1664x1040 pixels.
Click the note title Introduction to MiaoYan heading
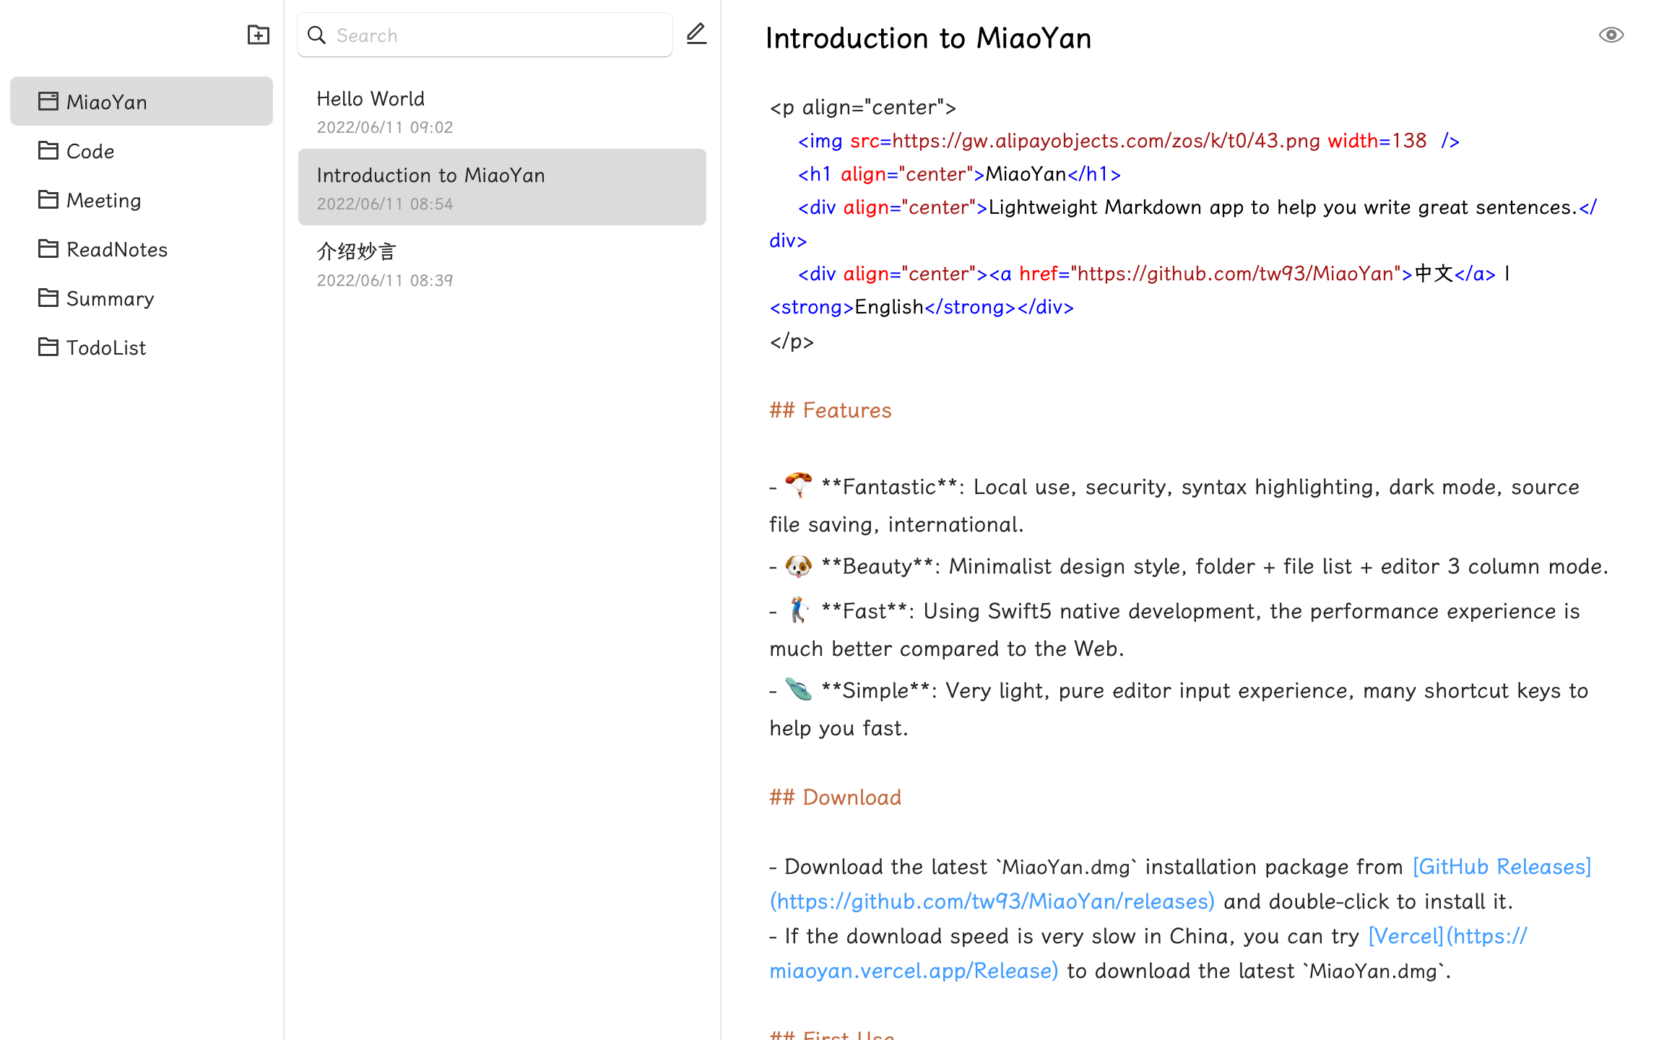pos(928,38)
